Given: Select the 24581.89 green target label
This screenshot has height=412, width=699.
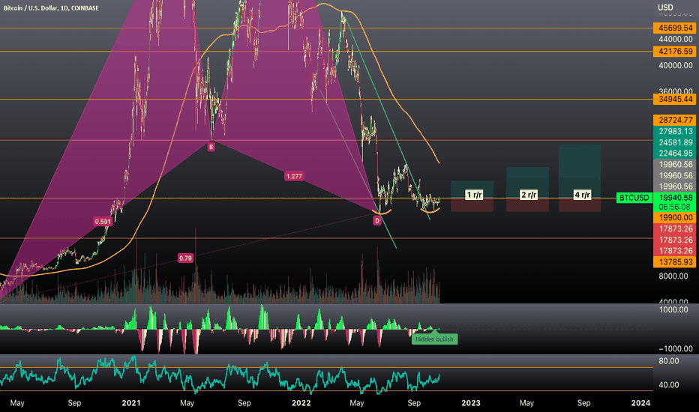Looking at the screenshot, I should [x=675, y=142].
